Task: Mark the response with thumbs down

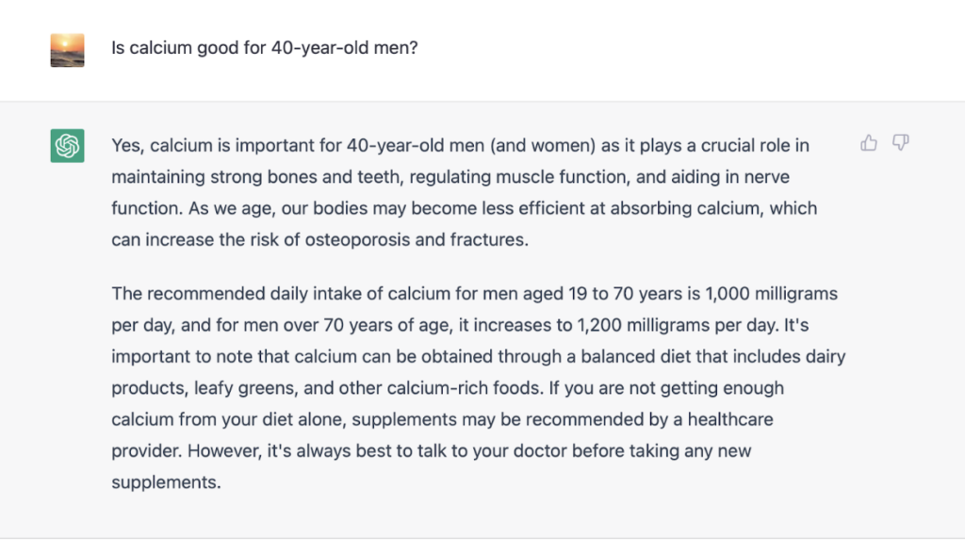Action: [900, 143]
